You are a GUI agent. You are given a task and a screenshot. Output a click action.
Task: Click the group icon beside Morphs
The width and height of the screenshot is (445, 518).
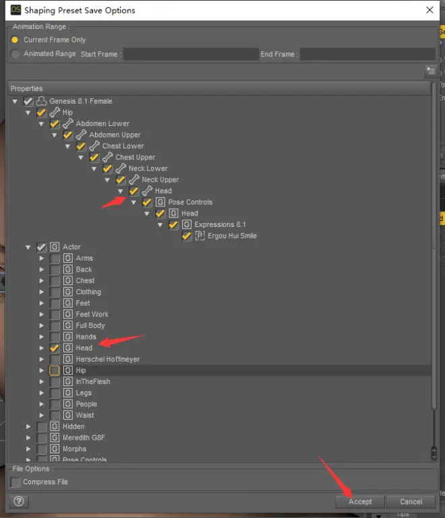click(55, 449)
